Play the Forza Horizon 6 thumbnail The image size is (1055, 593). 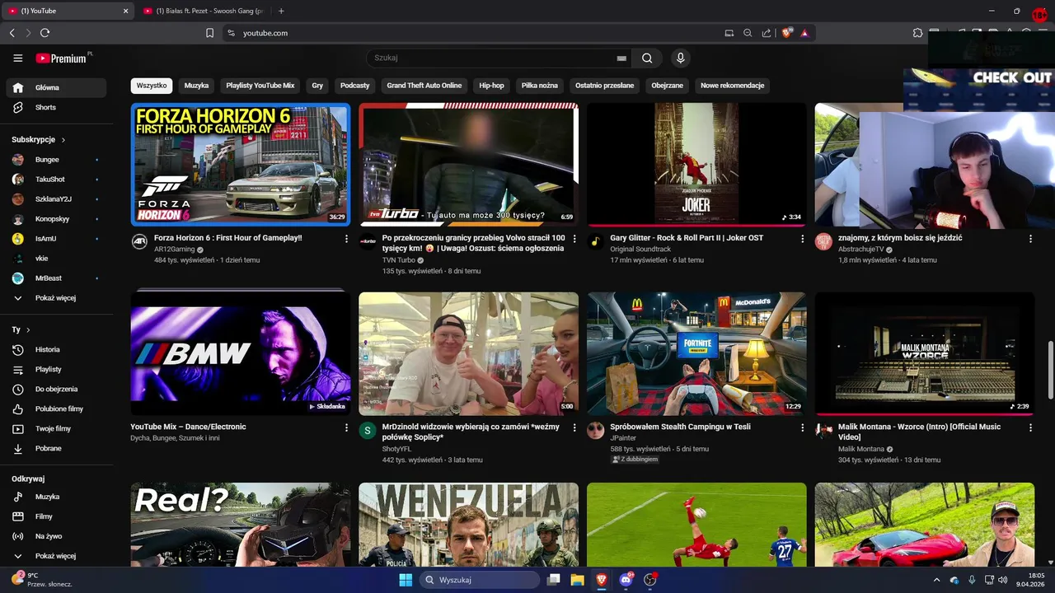[x=241, y=164]
